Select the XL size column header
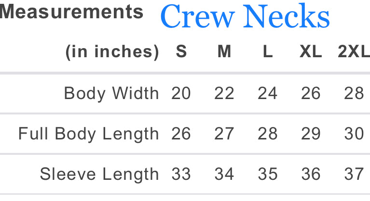This screenshot has width=370, height=201. point(311,52)
